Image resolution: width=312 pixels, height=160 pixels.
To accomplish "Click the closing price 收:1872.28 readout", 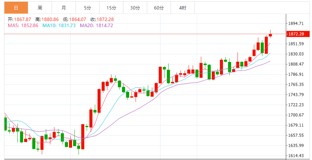I will pos(102,19).
